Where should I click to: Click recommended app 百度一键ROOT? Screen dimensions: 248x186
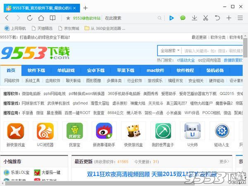pos(77,113)
